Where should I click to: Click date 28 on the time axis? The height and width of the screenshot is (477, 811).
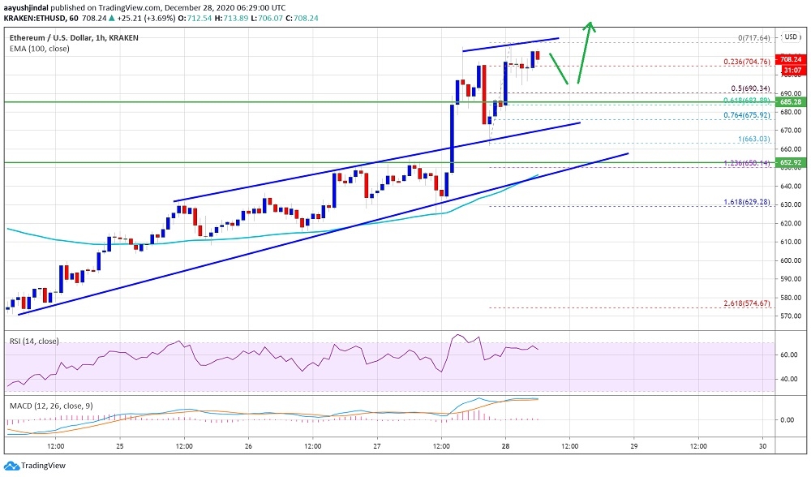[x=505, y=446]
